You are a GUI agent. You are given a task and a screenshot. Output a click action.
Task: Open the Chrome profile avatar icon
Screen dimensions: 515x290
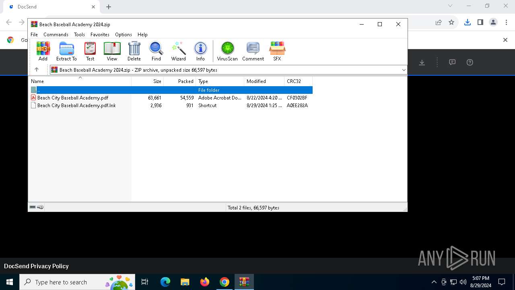pyautogui.click(x=493, y=23)
